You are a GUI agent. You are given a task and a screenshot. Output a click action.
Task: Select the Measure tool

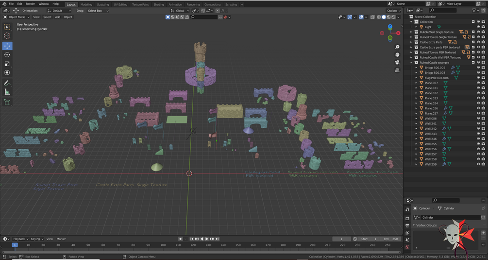click(x=7, y=92)
